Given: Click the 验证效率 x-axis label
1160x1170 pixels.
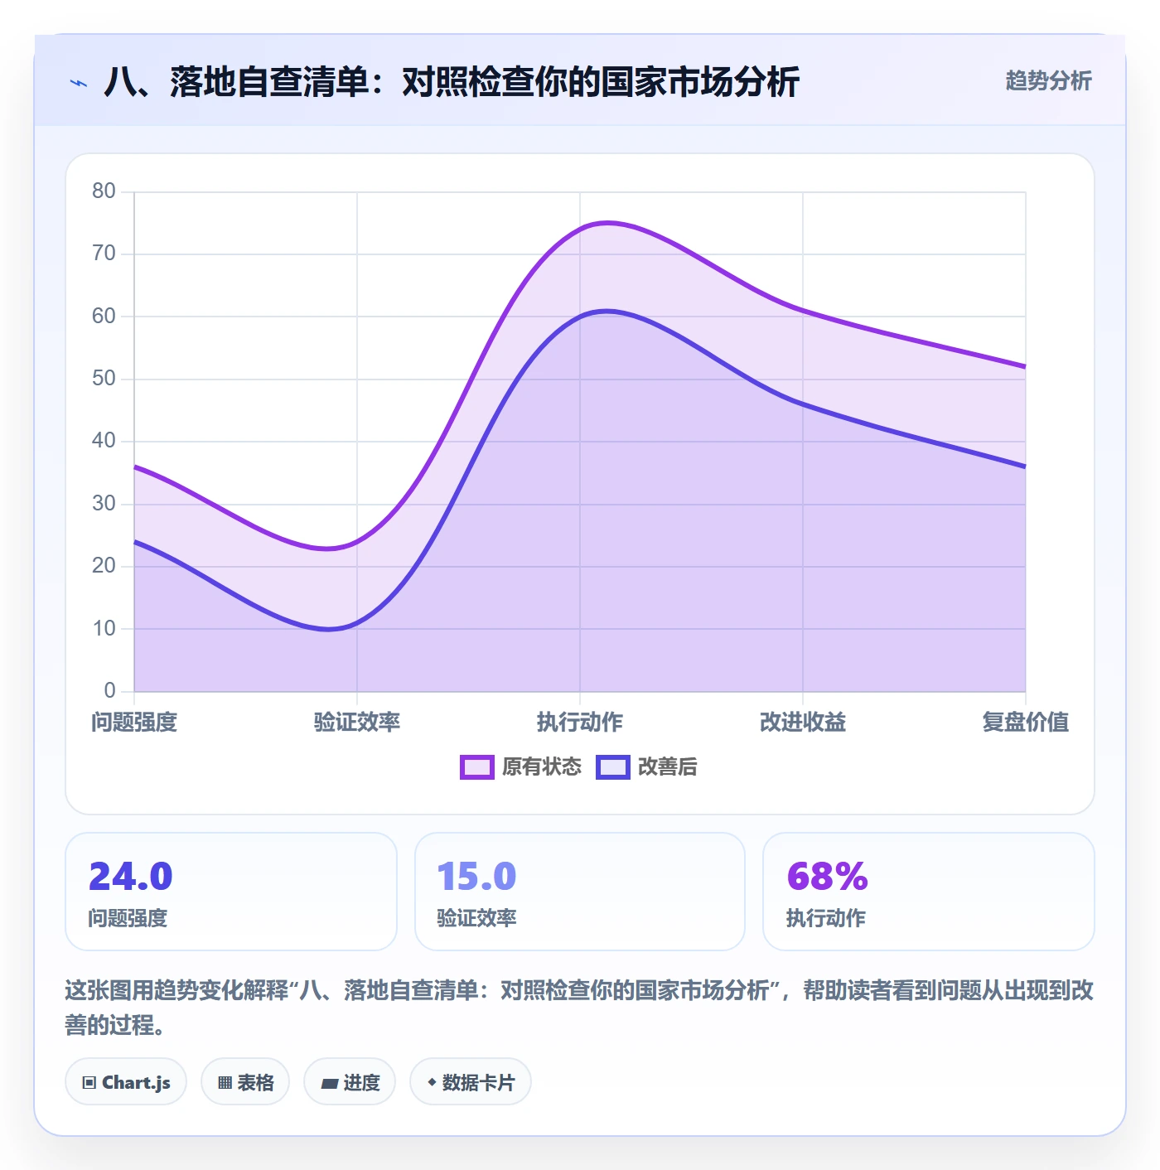Looking at the screenshot, I should pos(357,723).
